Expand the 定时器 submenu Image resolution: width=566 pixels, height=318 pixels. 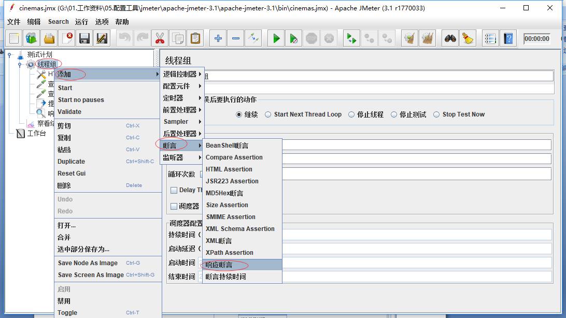click(x=182, y=98)
